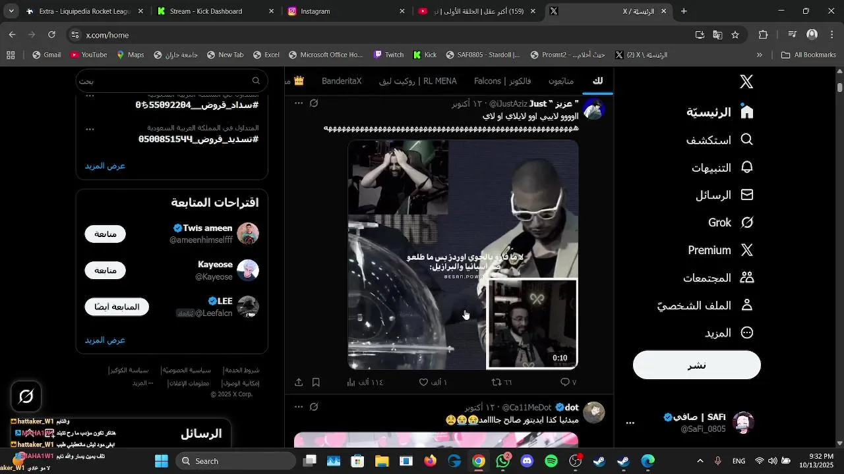Switch to BanderitaX tab
The width and height of the screenshot is (844, 474).
[x=342, y=81]
